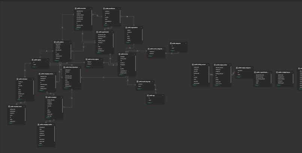
Task: Click the table icon of public.services
Action: coord(120,54)
